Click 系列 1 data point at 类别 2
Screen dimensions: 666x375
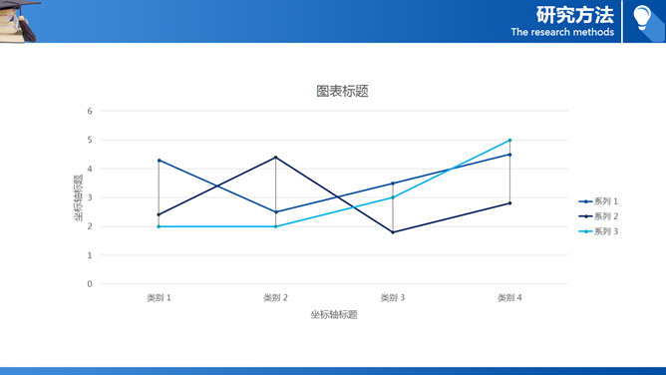coord(275,211)
